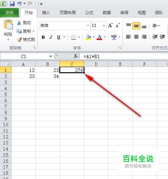Screen dimensions: 168x179
Task: Open fill color palette arrow
Action: pos(93,37)
